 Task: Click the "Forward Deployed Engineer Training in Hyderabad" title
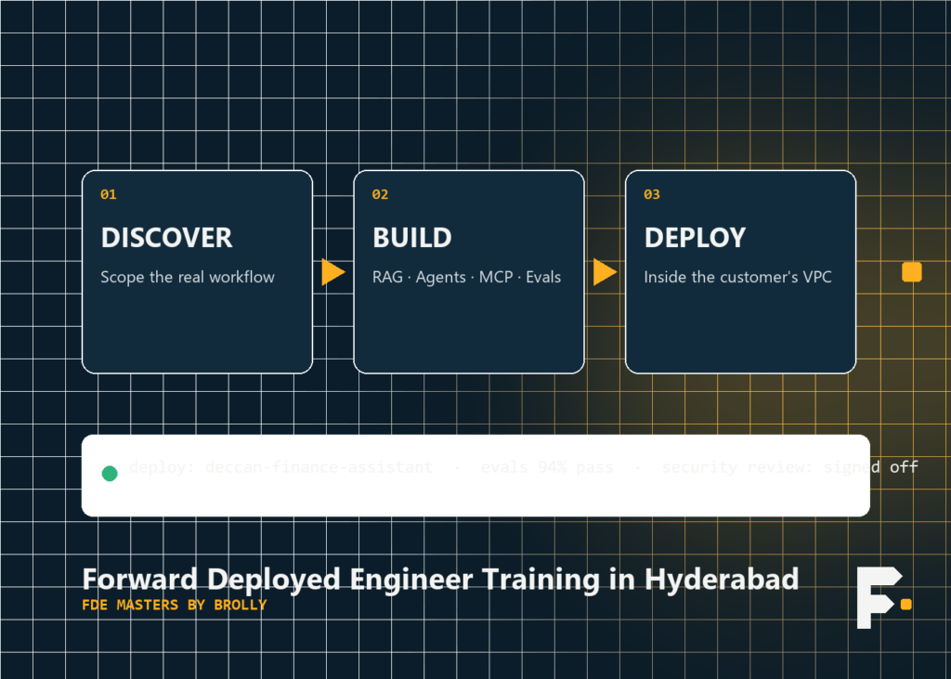440,580
